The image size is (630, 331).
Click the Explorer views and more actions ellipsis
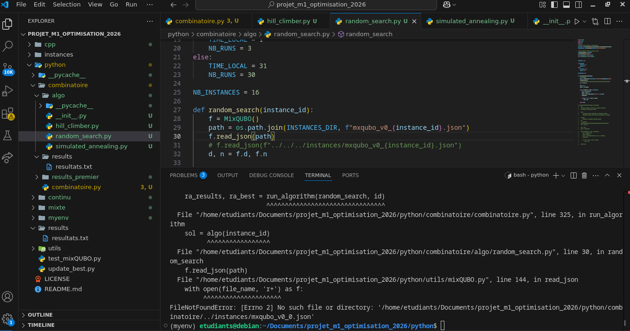(x=149, y=21)
